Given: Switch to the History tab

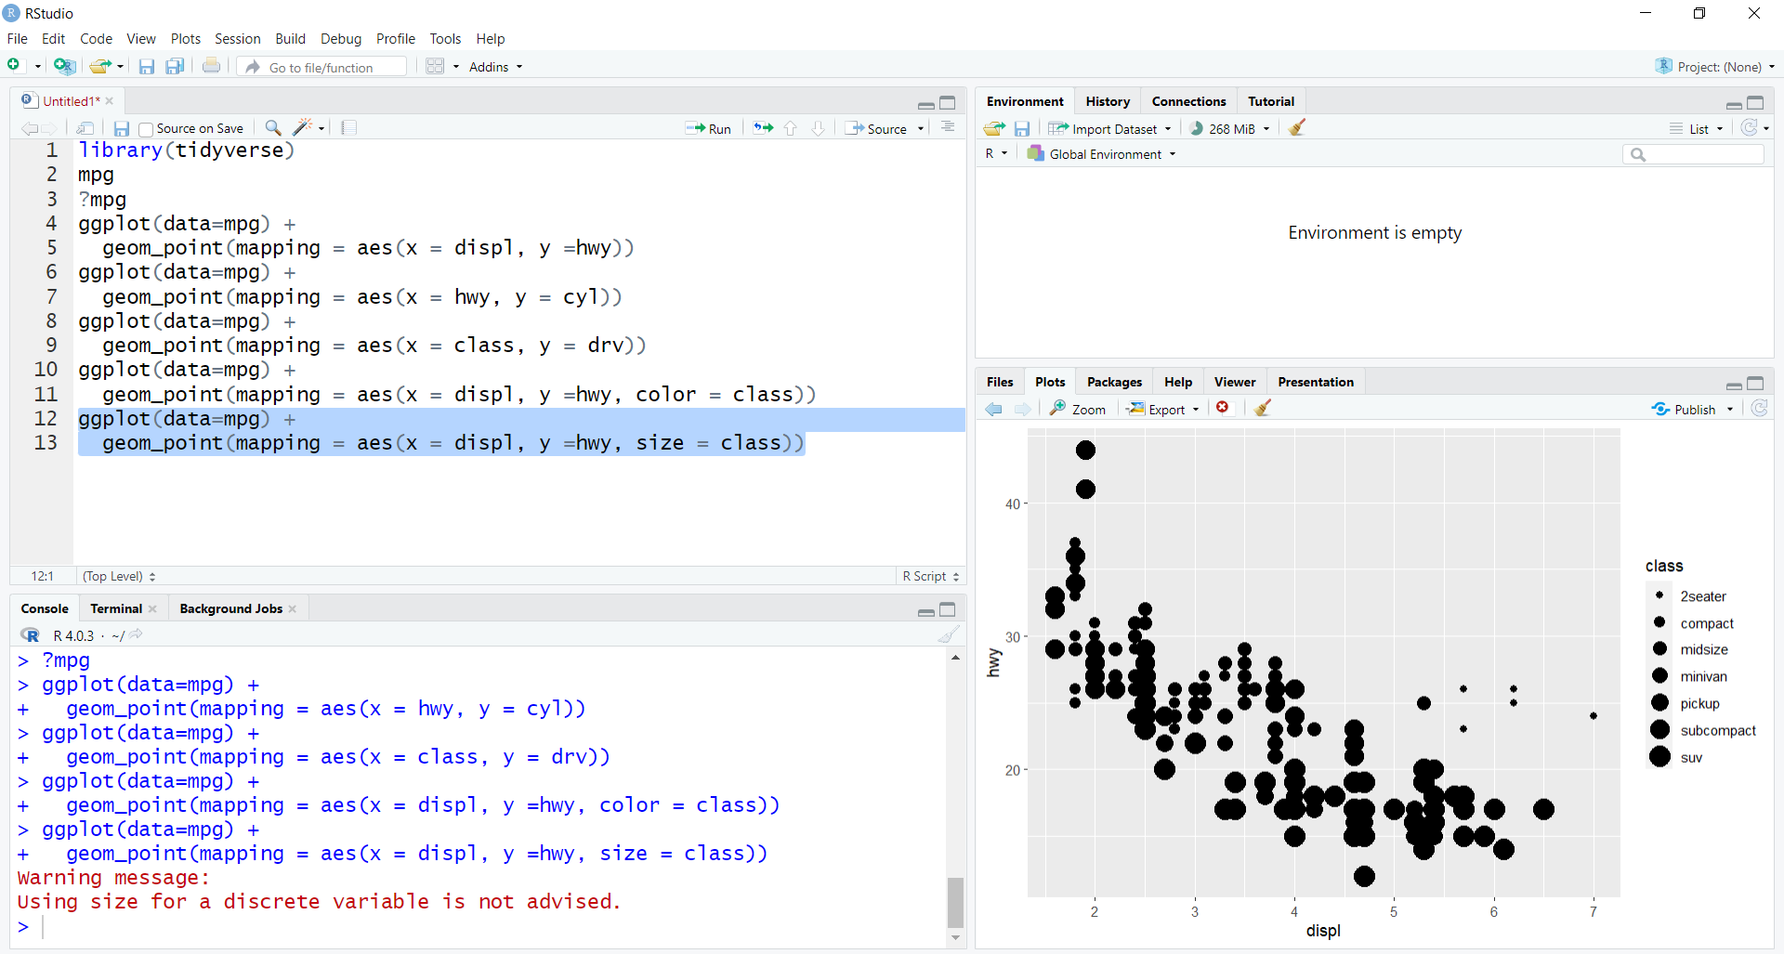Looking at the screenshot, I should [x=1108, y=101].
